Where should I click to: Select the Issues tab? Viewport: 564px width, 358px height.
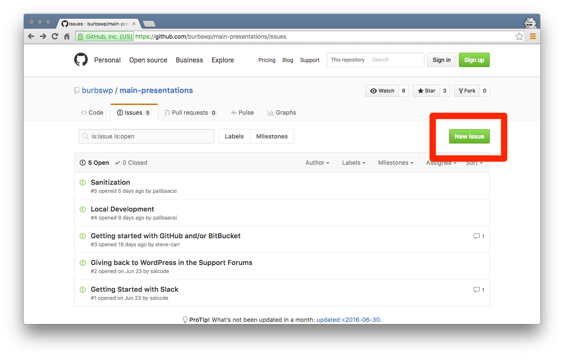pyautogui.click(x=134, y=113)
